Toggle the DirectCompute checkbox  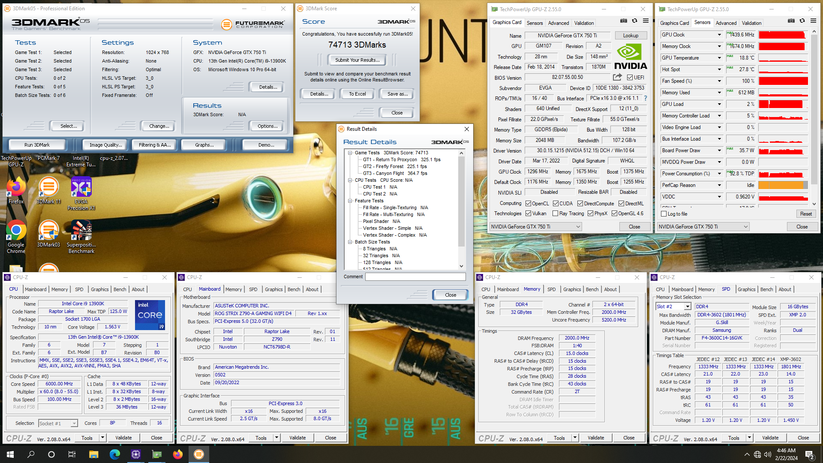[x=580, y=204]
